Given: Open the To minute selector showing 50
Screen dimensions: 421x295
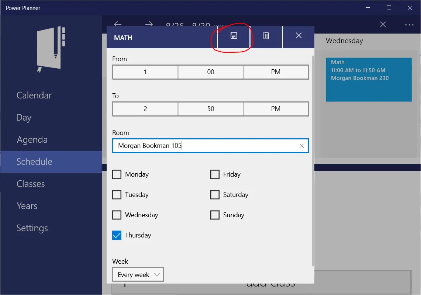Looking at the screenshot, I should pyautogui.click(x=210, y=109).
